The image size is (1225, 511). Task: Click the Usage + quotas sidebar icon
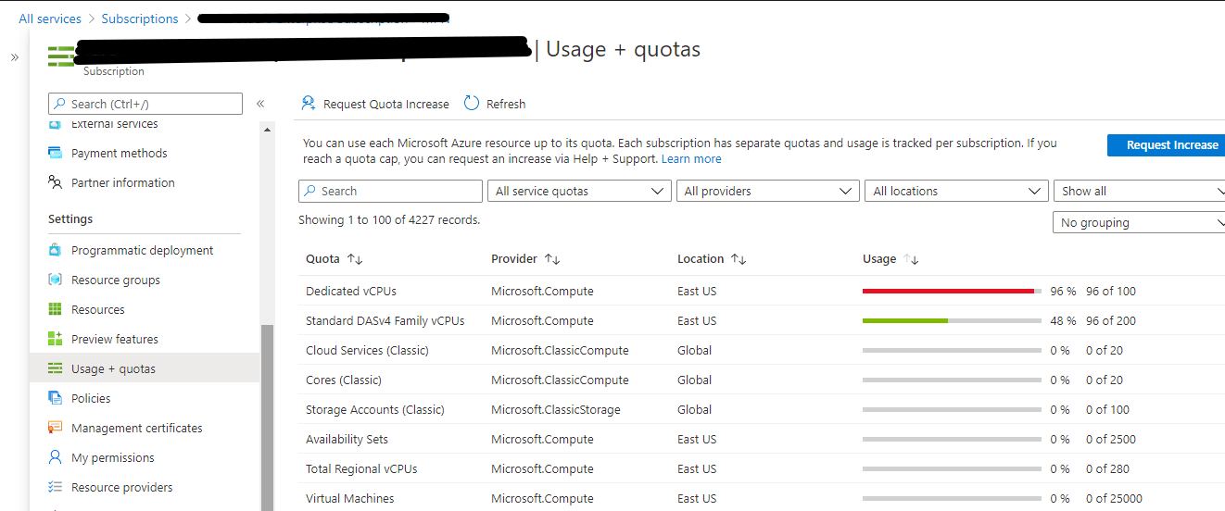55,368
